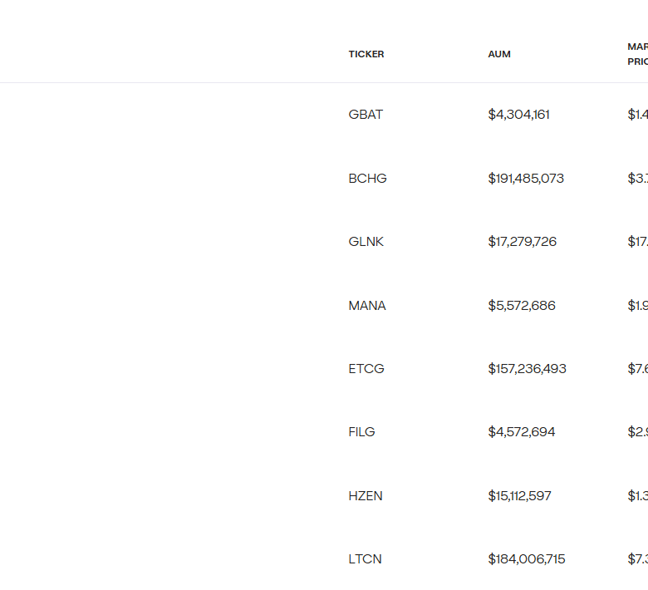Click the HZEN ticker

point(366,496)
